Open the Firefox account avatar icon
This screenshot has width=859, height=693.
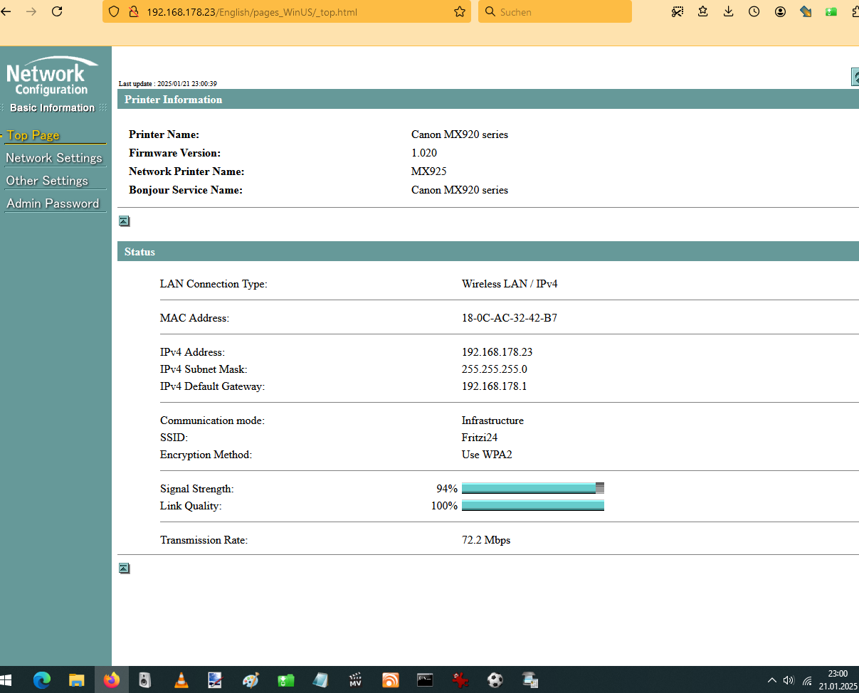780,11
